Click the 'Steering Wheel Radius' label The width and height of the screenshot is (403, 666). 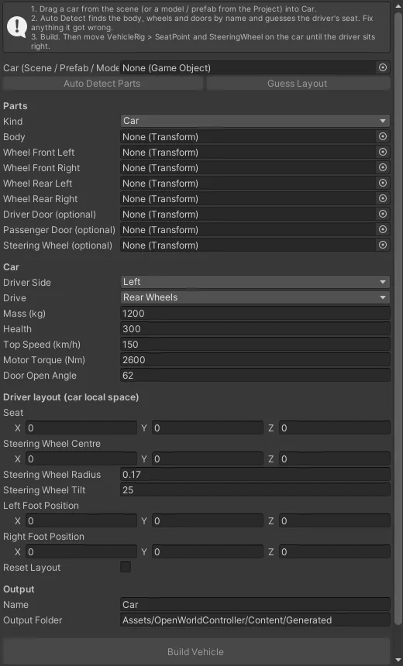click(52, 475)
